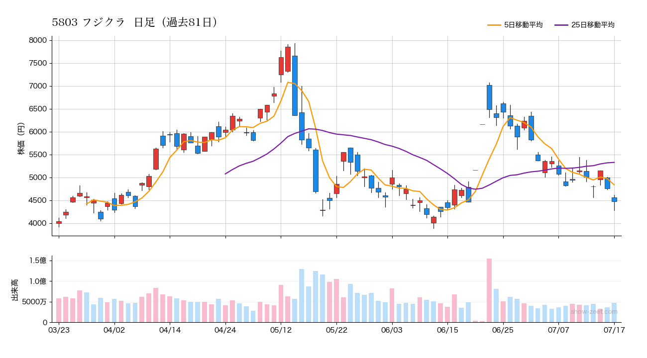Select the 6500 price axis label
This screenshot has height=358, width=647.
pos(38,109)
